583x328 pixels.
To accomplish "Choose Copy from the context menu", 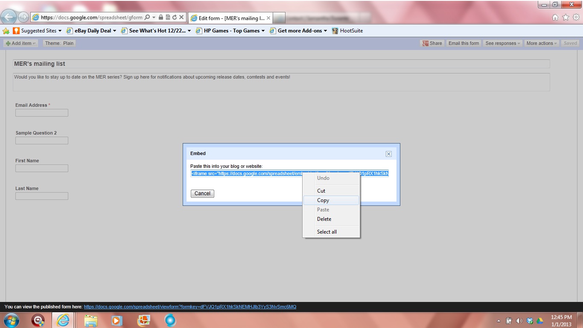I will (x=323, y=200).
